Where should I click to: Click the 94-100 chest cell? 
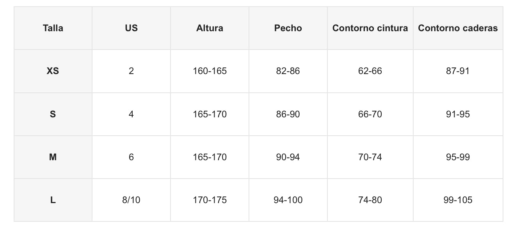(288, 200)
